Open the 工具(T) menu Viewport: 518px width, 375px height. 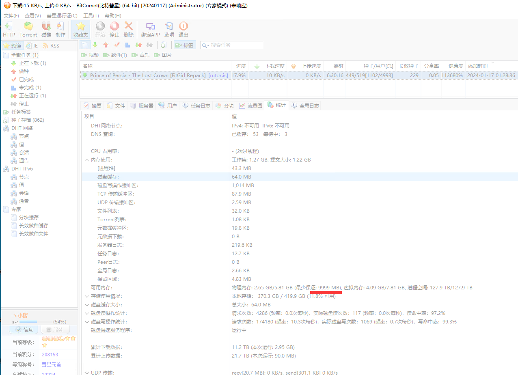tap(91, 15)
